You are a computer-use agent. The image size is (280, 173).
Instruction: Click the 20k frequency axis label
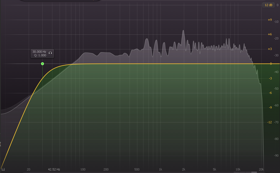click(261, 169)
